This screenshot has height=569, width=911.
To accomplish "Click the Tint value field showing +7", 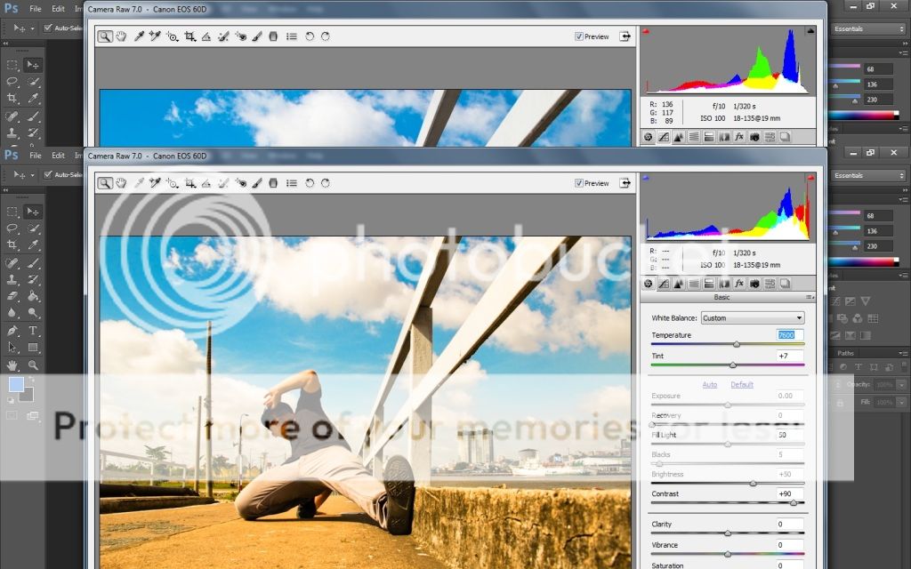I will [790, 356].
